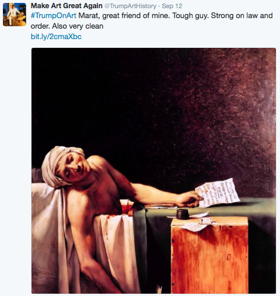The width and height of the screenshot is (280, 296).
Task: Click the Make Art Great Again display name
Action: (66, 6)
